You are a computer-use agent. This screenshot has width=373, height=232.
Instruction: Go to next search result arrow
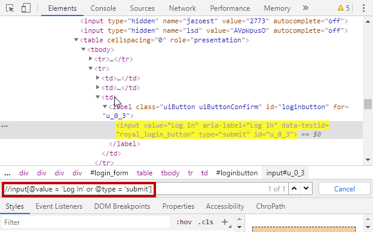(x=306, y=189)
